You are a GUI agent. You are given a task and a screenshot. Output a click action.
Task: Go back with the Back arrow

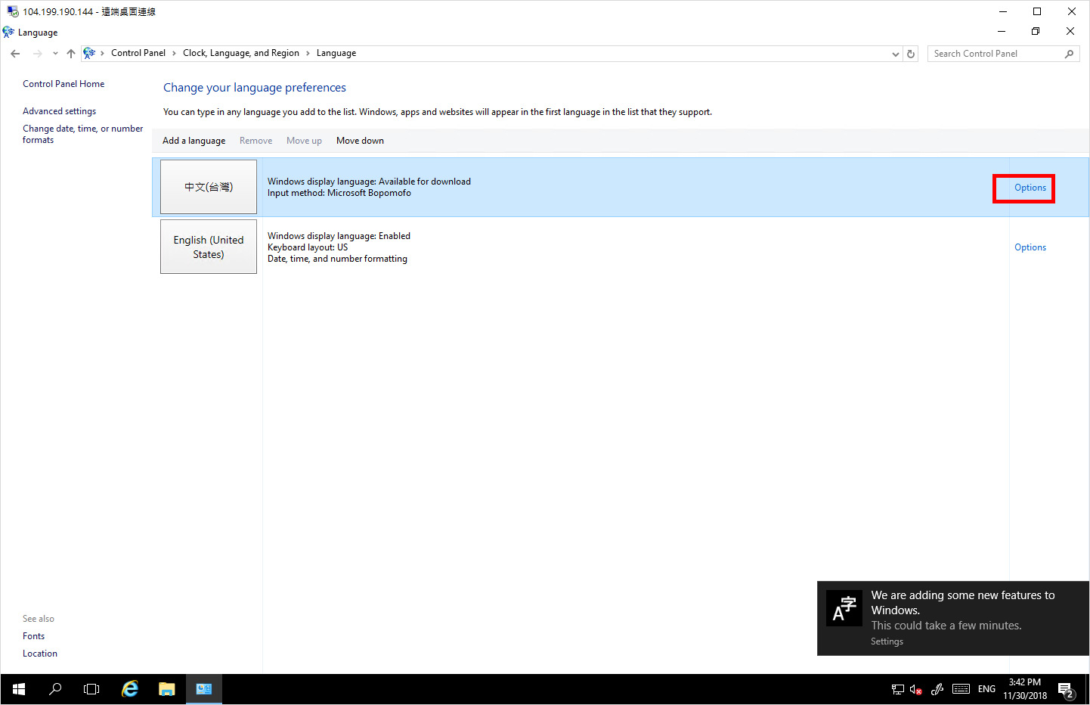[x=15, y=54]
